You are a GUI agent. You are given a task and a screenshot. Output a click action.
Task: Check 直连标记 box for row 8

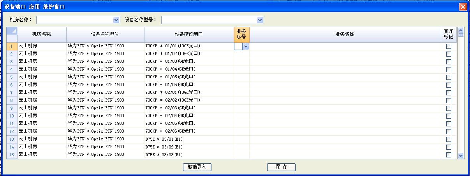click(x=449, y=100)
